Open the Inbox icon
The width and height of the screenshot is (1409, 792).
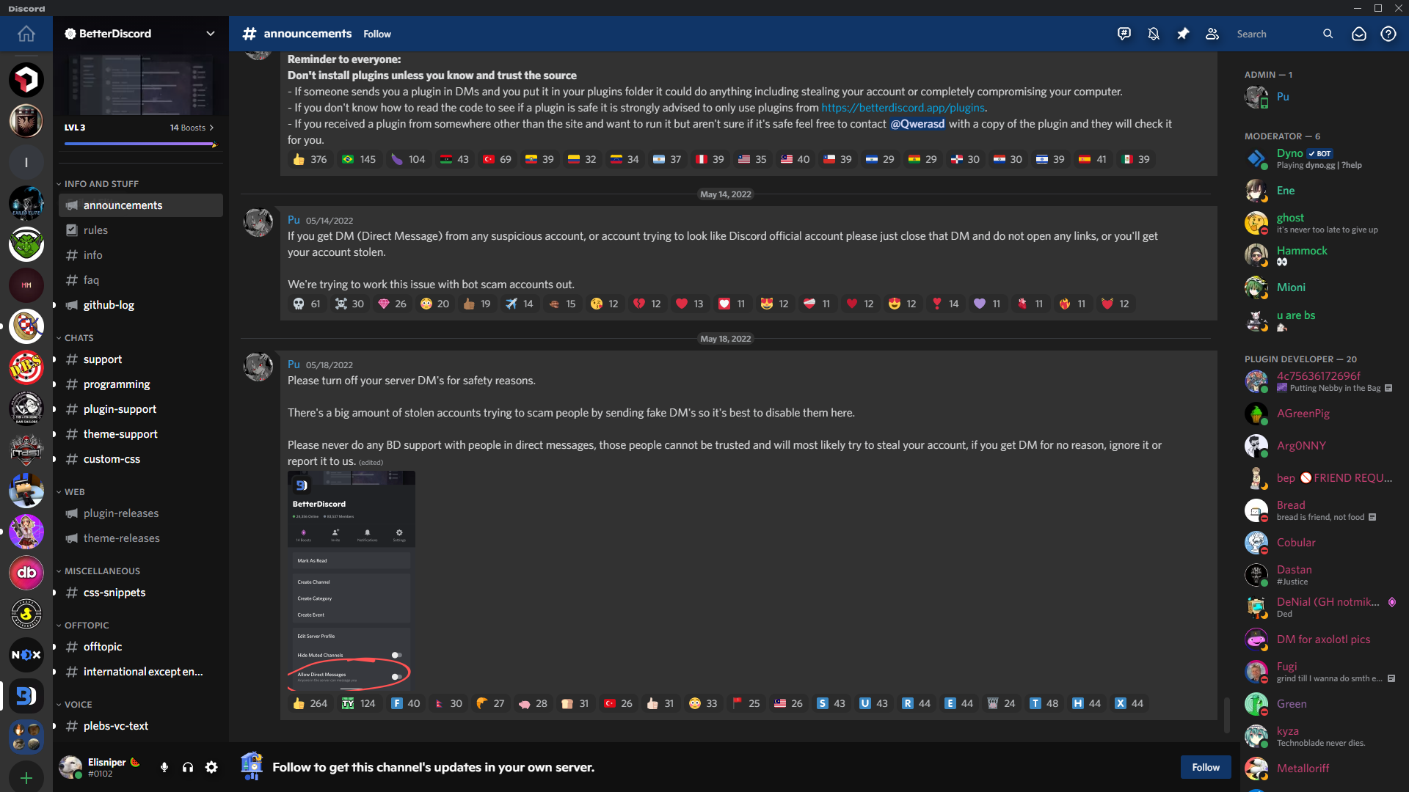click(x=1359, y=34)
